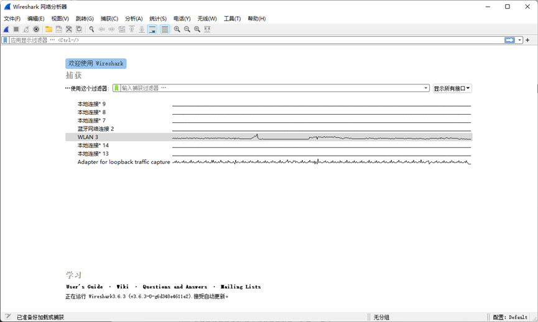Expand the capture filter combo box arrow
538x322 pixels.
[426, 88]
